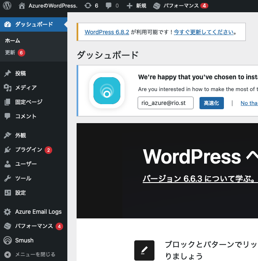Click the WordPress logo in admin bar
258x261 pixels.
(7, 5)
